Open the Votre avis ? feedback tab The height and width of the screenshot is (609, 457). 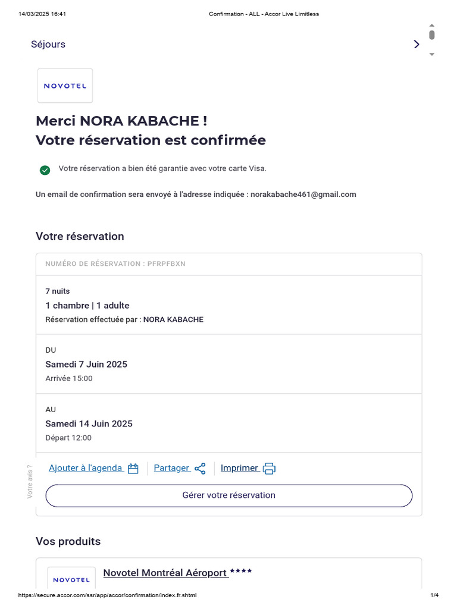pyautogui.click(x=30, y=481)
